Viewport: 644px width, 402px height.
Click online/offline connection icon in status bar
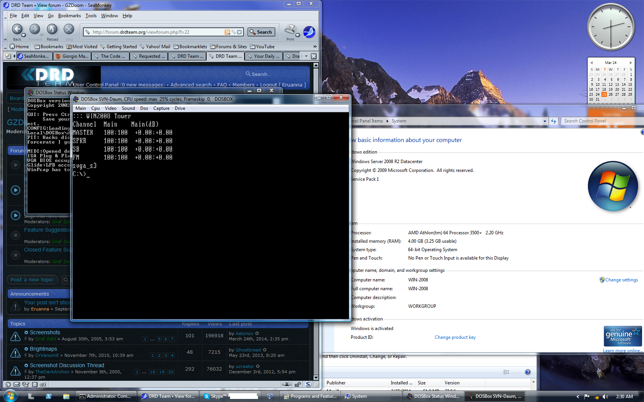pos(286,384)
